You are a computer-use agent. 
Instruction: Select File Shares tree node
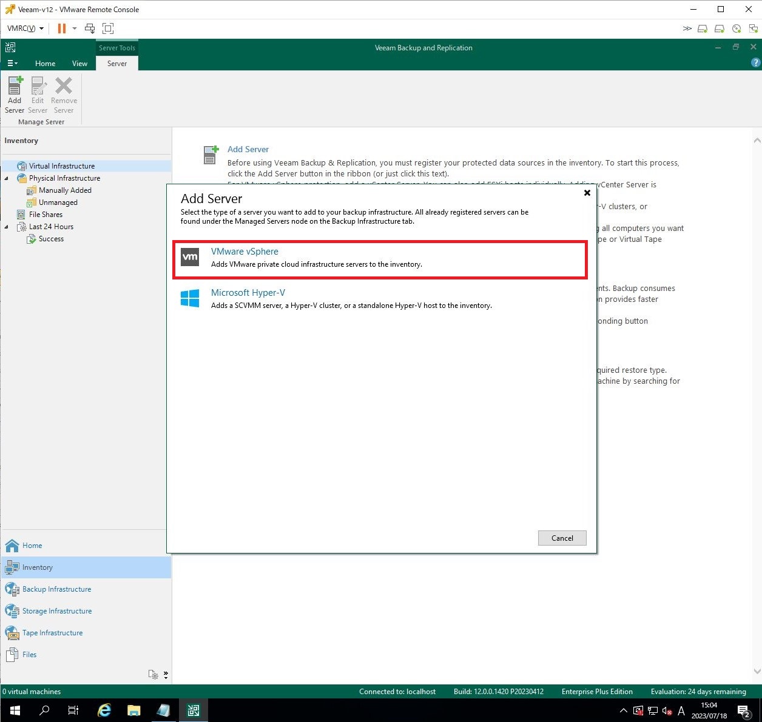point(46,215)
